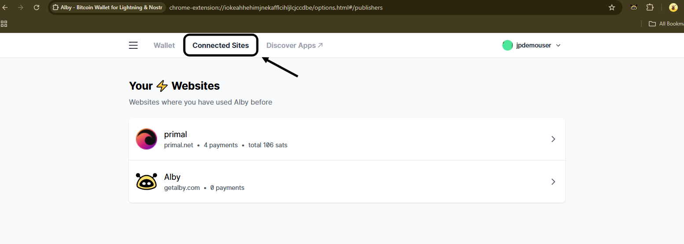This screenshot has width=684, height=244.
Task: Open the apps grid in bookmarks bar
Action: tap(4, 24)
